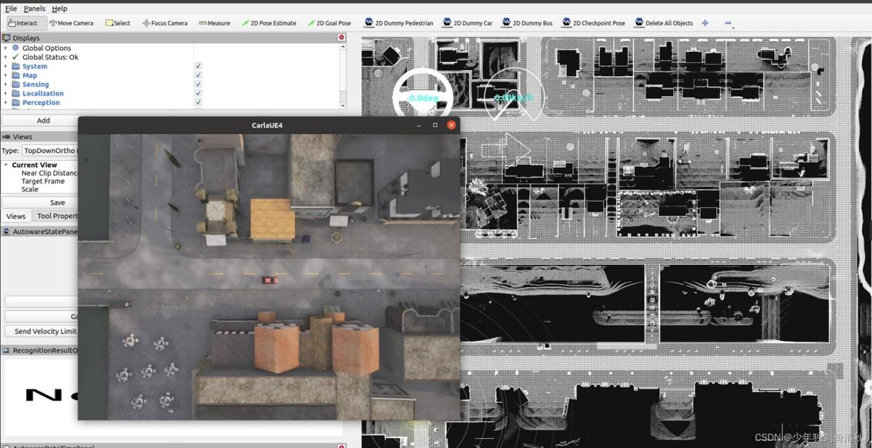Pick the Measure tool
The image size is (872, 448).
214,23
